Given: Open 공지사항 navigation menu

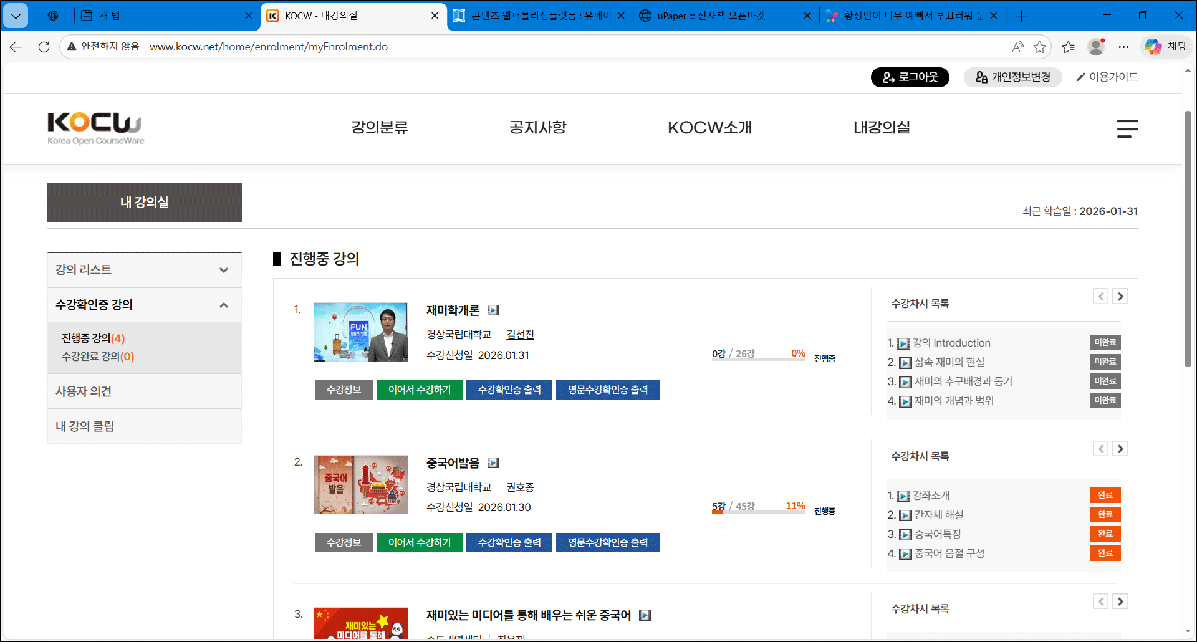Looking at the screenshot, I should [x=538, y=128].
